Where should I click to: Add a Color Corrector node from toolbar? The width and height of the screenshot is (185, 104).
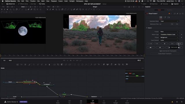[34, 64]
